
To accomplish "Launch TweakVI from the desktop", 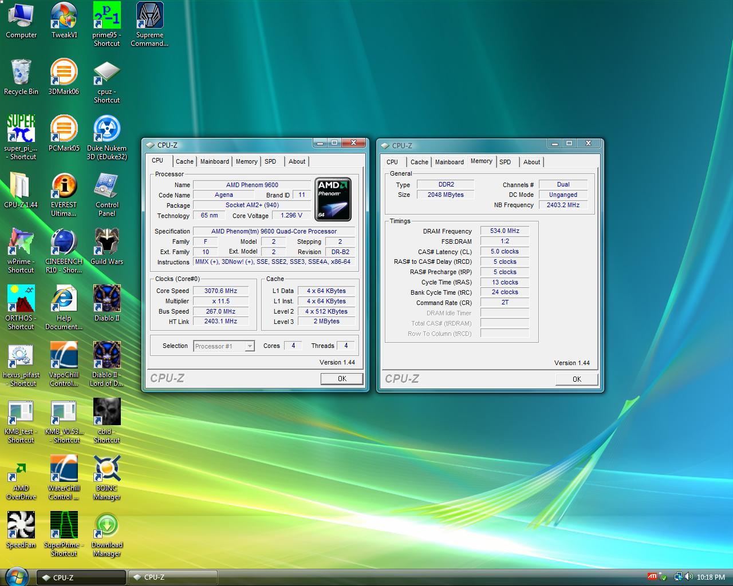I will coord(64,21).
